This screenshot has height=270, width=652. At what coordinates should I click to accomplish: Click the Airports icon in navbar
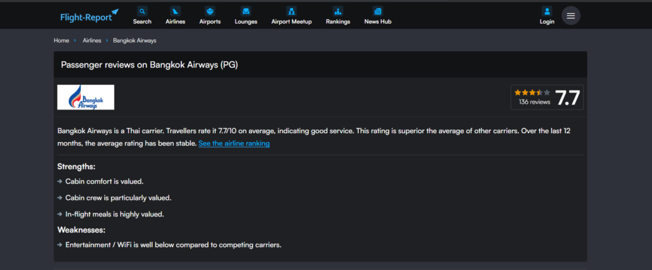210,11
